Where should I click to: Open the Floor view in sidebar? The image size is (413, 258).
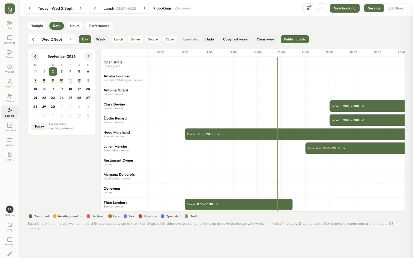pos(10,25)
